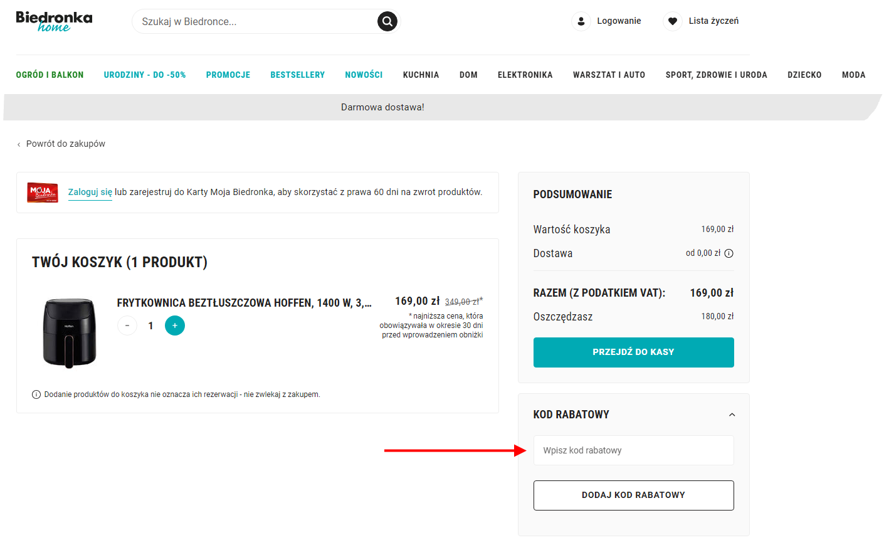Click Dodaj kod rabatowy button
The width and height of the screenshot is (884, 540).
(x=634, y=495)
